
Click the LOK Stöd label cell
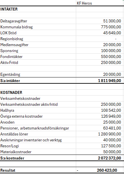point(38,33)
